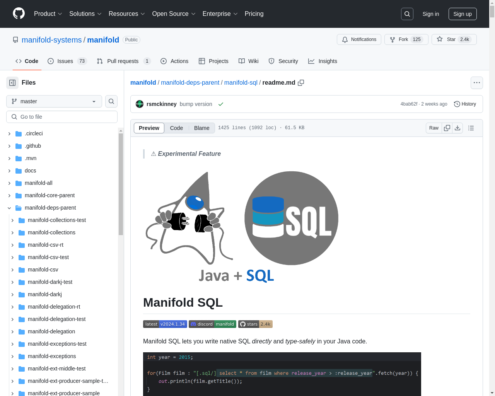
Task: Click the Sign up button
Action: [x=463, y=14]
